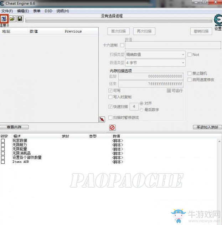Select the 无限耐力 entry text
The width and height of the screenshot is (222, 225).
[20, 145]
